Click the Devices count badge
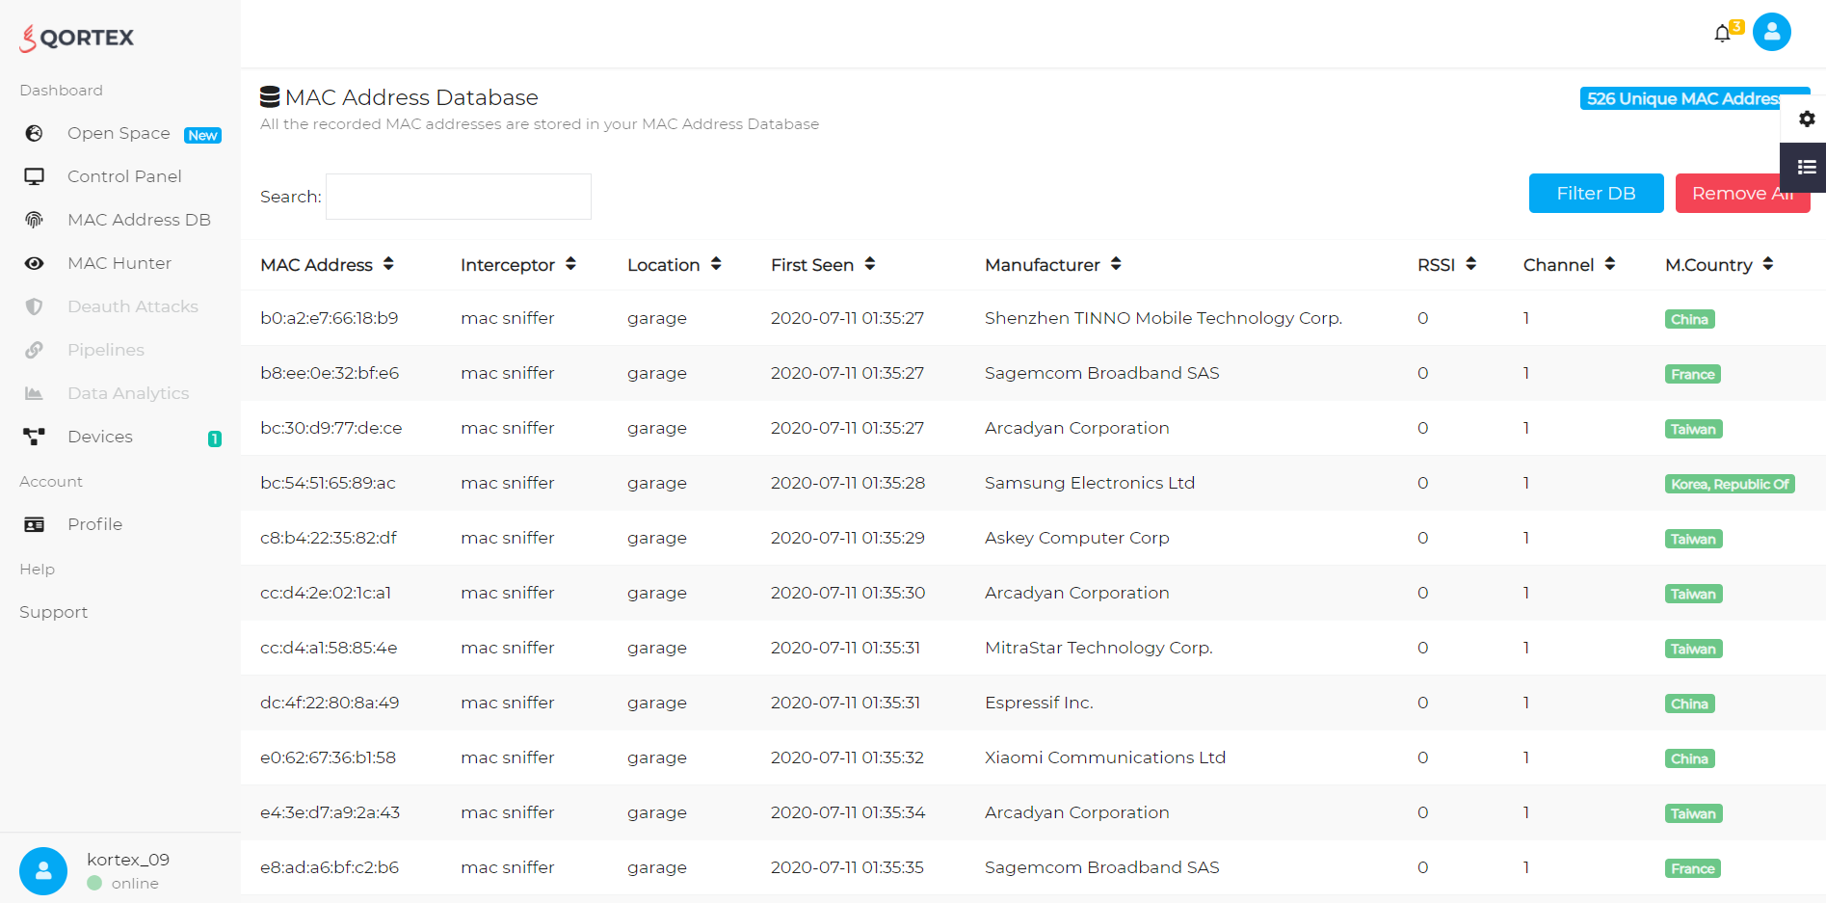The height and width of the screenshot is (903, 1826). click(214, 438)
